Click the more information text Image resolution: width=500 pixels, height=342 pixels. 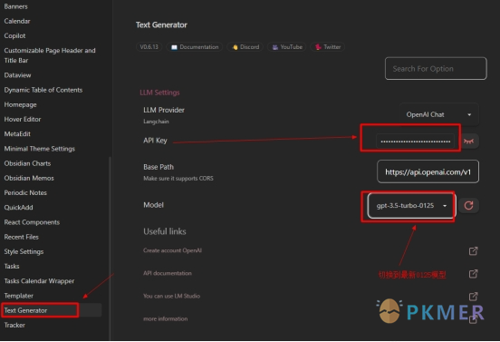click(x=166, y=318)
